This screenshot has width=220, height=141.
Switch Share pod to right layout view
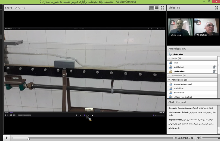point(157,8)
